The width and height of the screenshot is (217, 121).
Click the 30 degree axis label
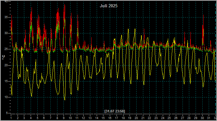coord(6,33)
